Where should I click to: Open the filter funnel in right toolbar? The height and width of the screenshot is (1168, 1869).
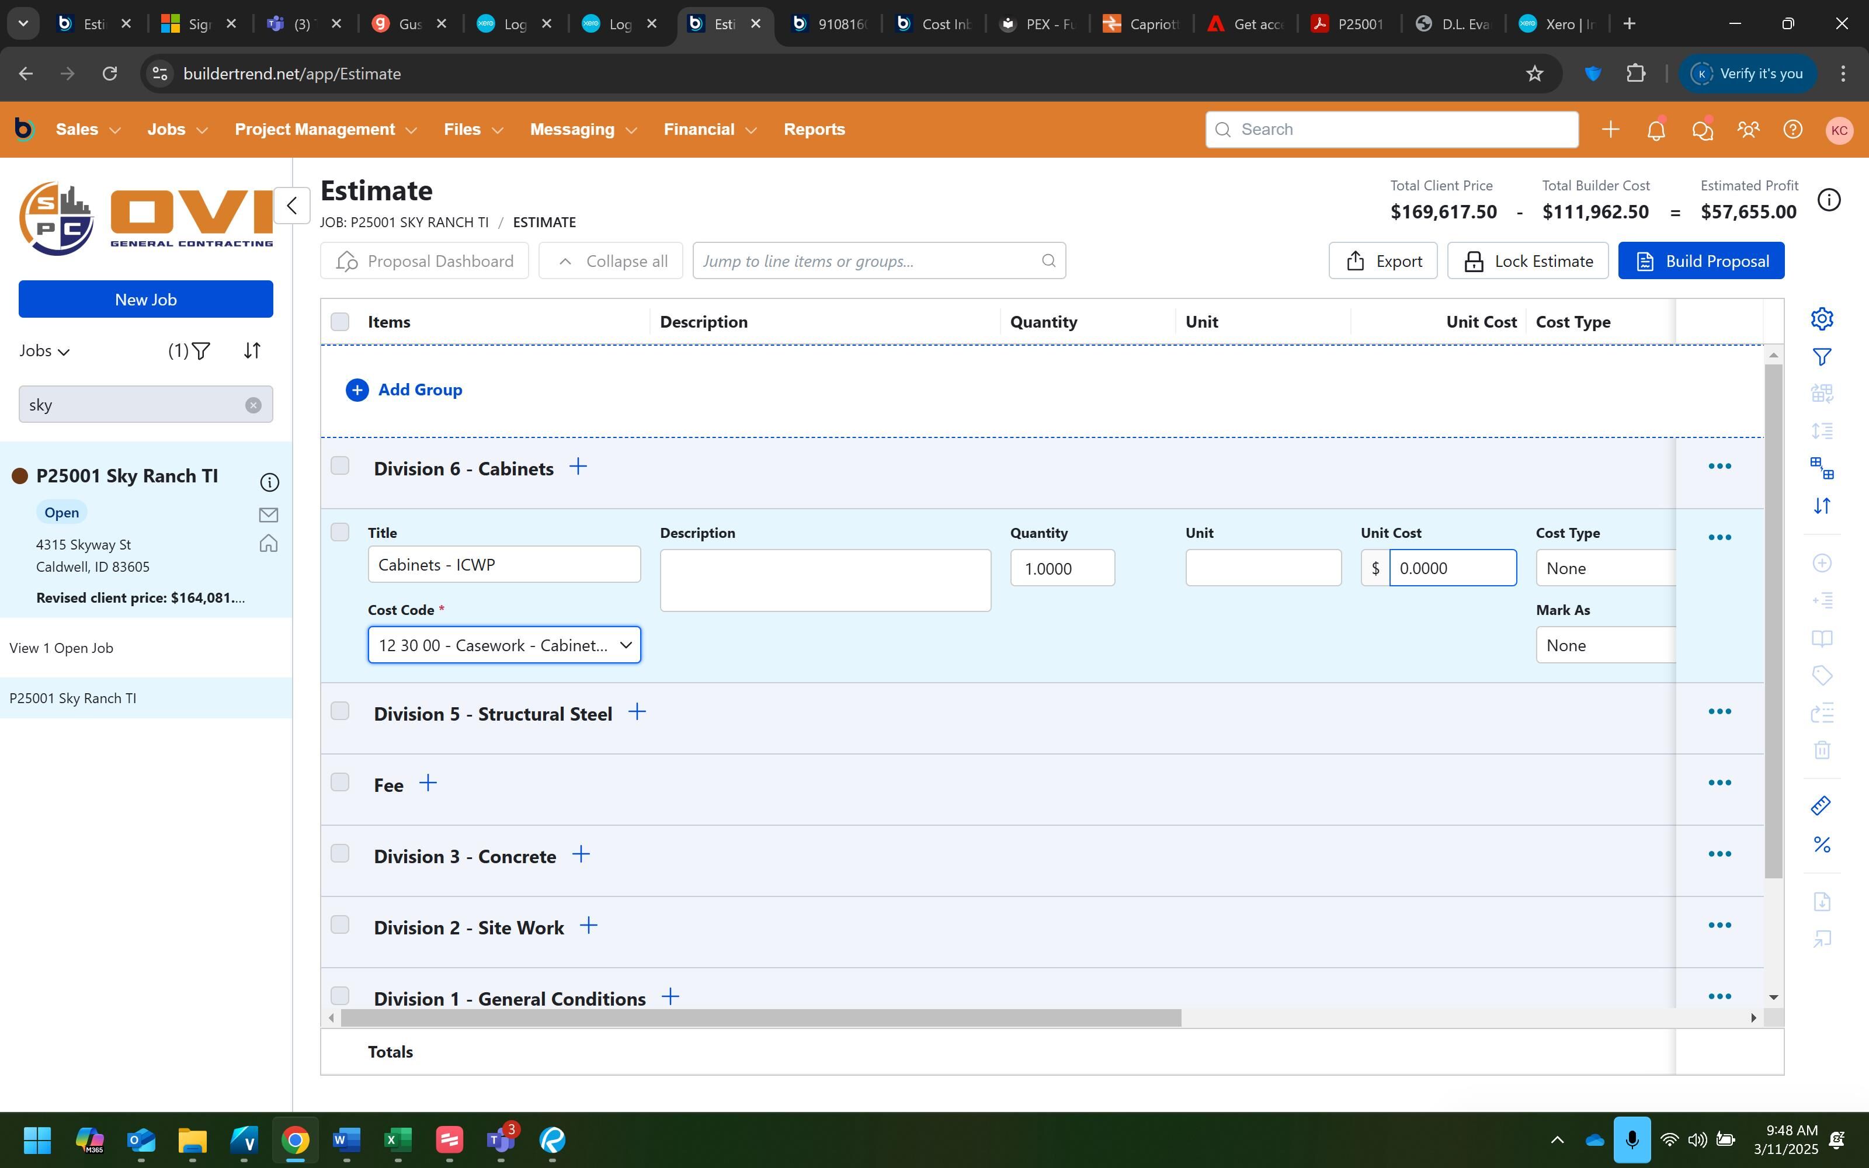[x=1821, y=357]
